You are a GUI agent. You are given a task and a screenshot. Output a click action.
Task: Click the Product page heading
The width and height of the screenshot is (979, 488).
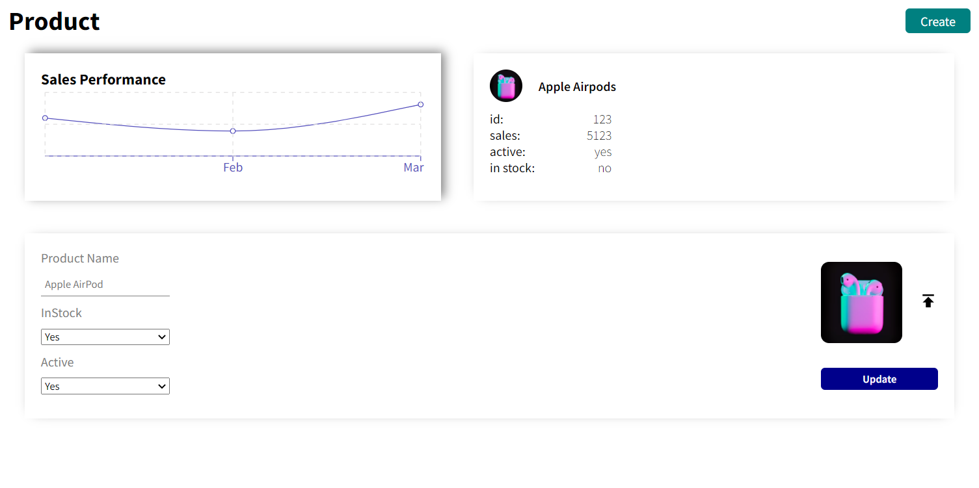coord(54,21)
